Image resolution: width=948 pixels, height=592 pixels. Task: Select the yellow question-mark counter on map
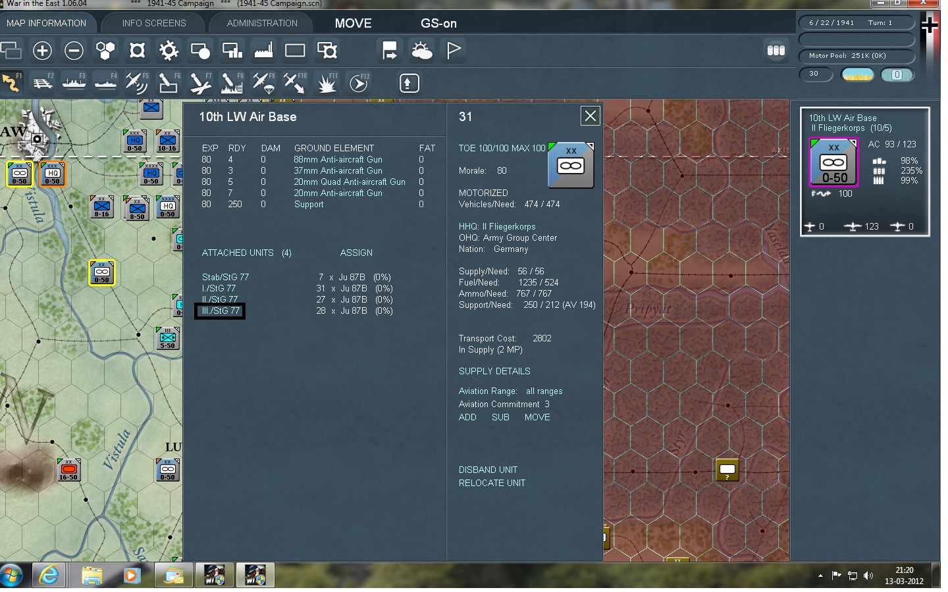(x=727, y=470)
